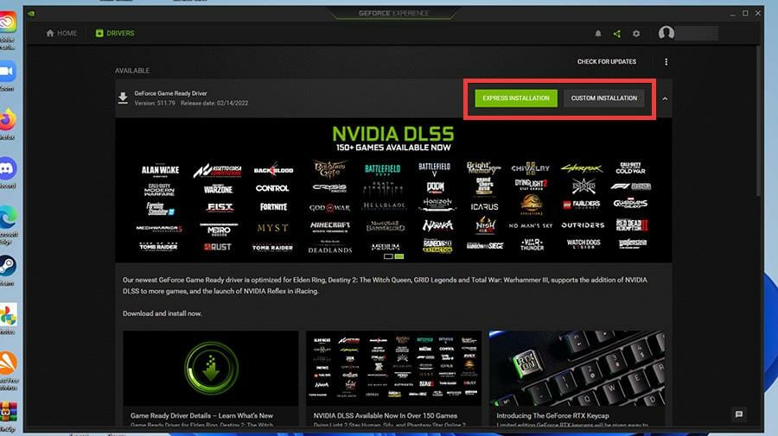
Task: Click the 'Version: 511.79' text
Action: pyautogui.click(x=155, y=103)
